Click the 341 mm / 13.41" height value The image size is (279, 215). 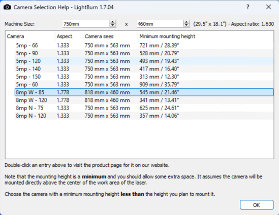159,100
